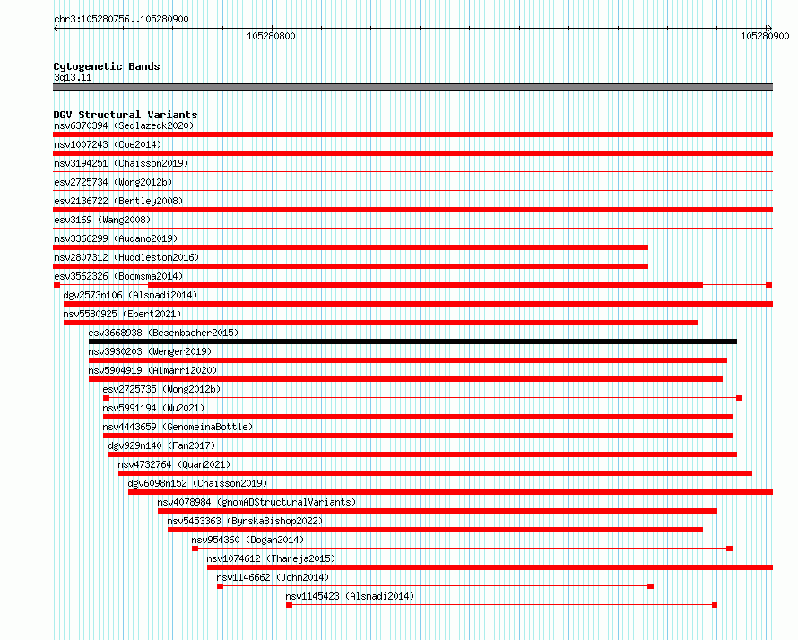Open nsv4078984 (gnomADStructuralVariants) entry

[256, 502]
